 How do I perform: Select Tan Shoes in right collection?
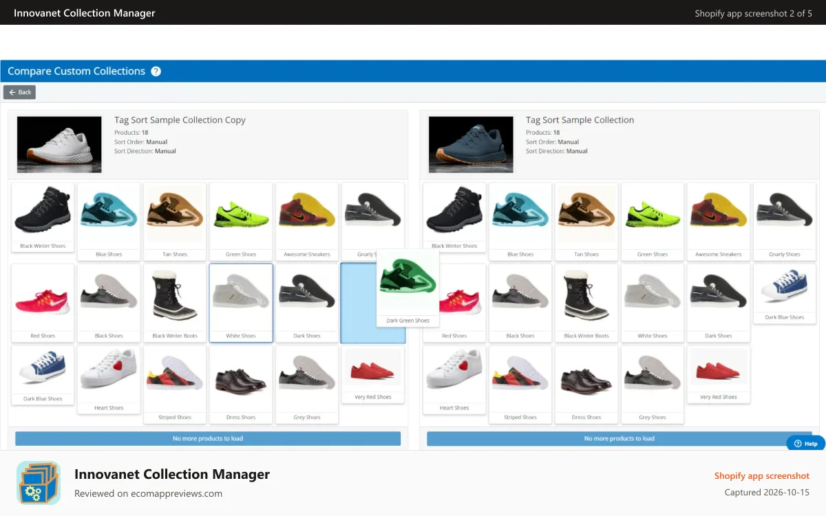[586, 221]
